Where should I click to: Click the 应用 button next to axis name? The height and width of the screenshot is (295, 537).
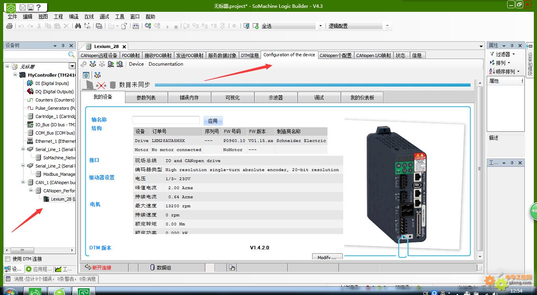coord(213,121)
